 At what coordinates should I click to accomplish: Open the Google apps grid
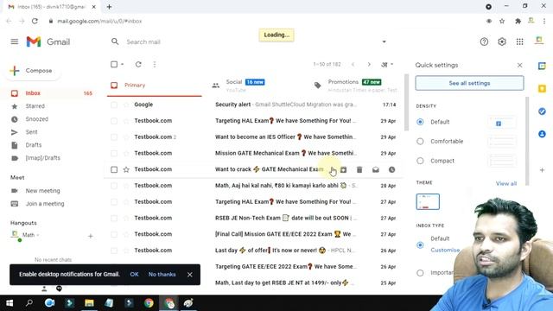click(x=519, y=42)
